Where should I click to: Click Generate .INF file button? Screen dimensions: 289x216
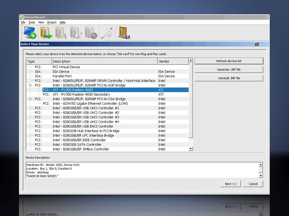point(229,69)
